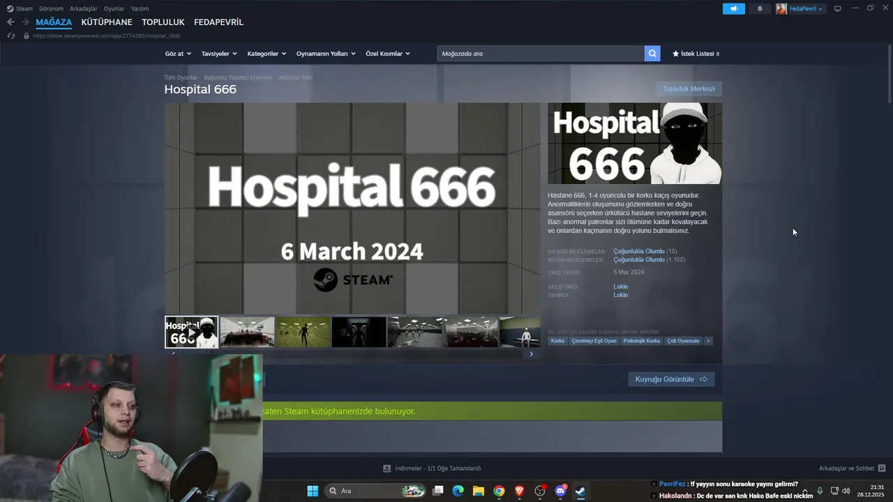
Task: Click the OBS icon in the taskbar
Action: [540, 491]
